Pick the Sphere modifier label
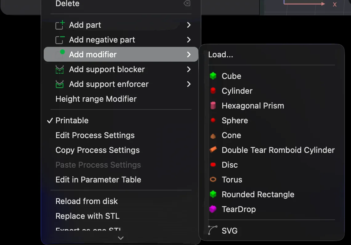Image resolution: width=351 pixels, height=245 pixels. coord(235,120)
